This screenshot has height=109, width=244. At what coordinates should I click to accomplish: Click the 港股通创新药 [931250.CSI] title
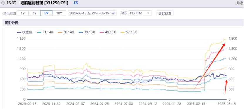44,3
